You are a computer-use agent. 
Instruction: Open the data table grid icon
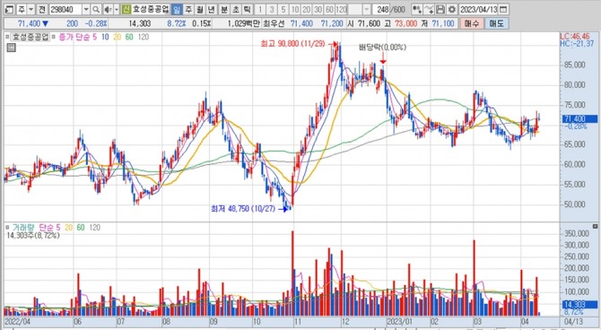(x=11, y=48)
